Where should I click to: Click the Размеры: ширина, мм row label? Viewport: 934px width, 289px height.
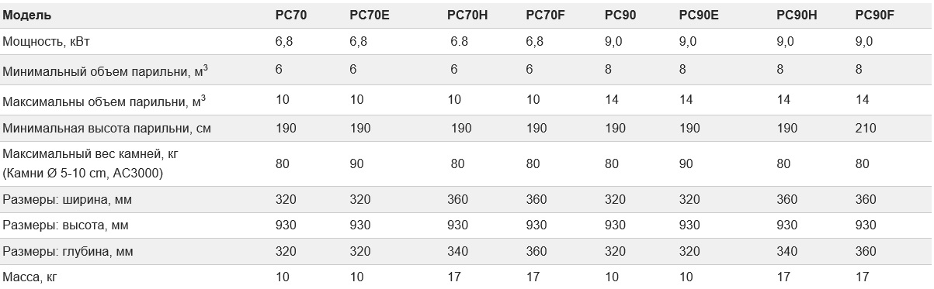68,200
